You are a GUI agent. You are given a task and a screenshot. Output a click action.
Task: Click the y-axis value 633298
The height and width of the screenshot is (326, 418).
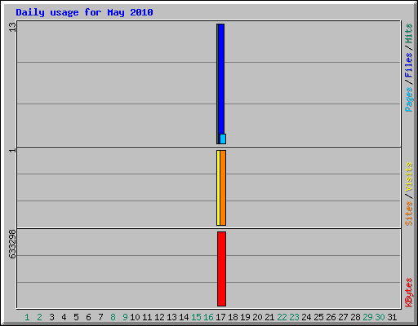[x=12, y=244]
